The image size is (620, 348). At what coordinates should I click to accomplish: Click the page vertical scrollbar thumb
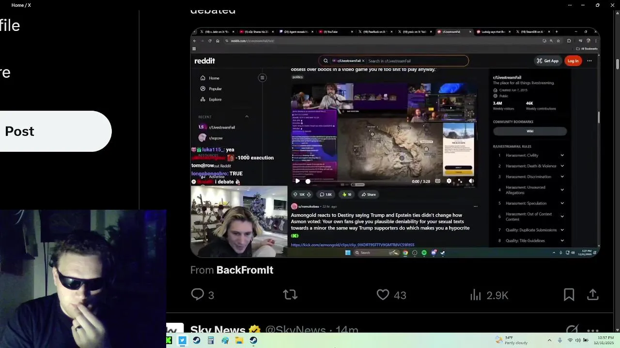618,64
